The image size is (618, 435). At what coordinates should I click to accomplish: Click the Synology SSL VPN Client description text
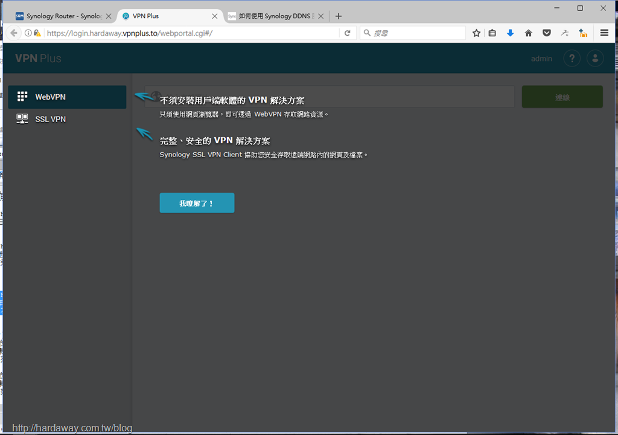[263, 155]
